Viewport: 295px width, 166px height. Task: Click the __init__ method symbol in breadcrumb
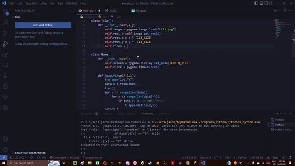117,17
